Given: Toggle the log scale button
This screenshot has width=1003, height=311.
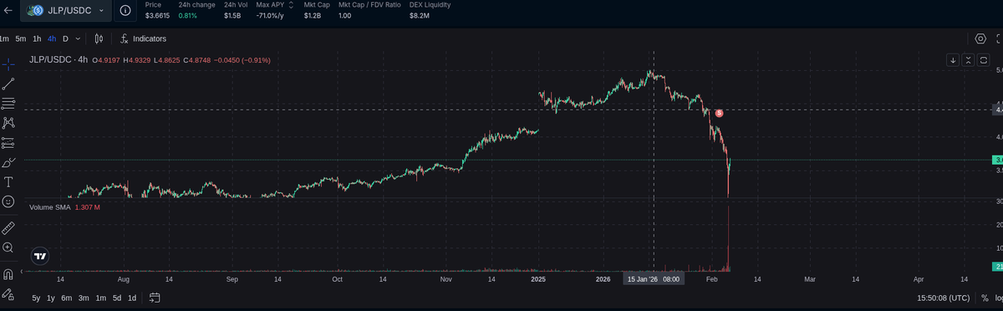Looking at the screenshot, I should [x=999, y=298].
